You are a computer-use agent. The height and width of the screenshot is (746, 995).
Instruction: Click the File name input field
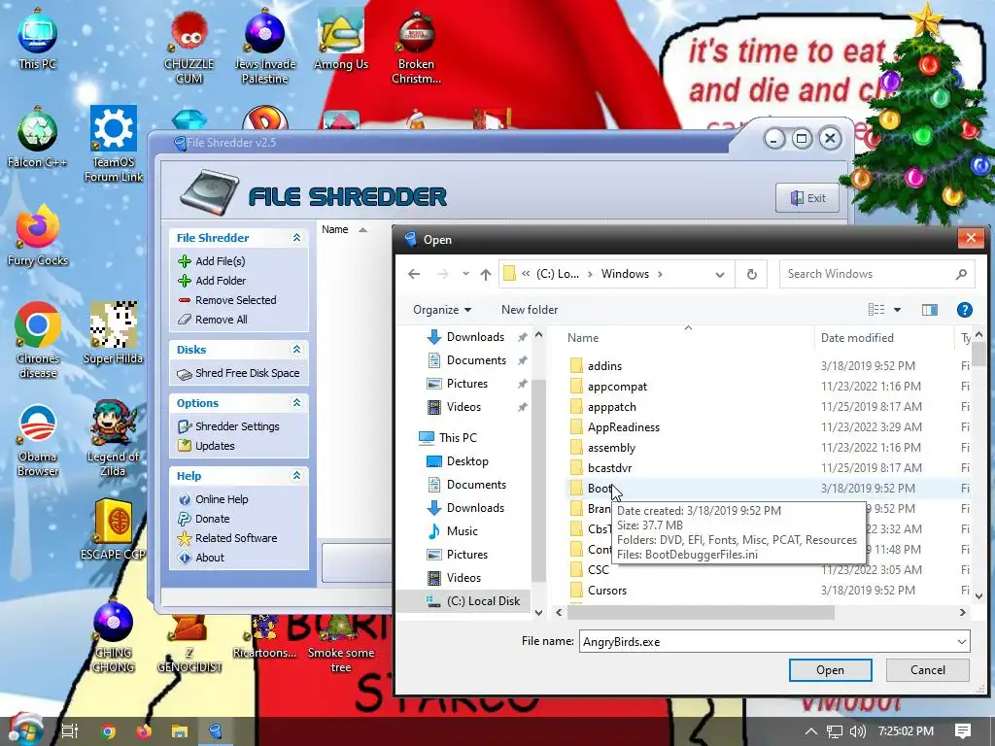(x=767, y=642)
